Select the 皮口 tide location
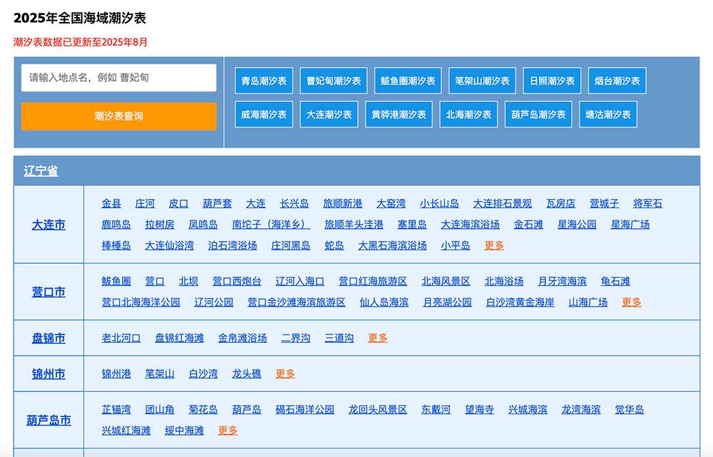The image size is (713, 457). tap(179, 204)
